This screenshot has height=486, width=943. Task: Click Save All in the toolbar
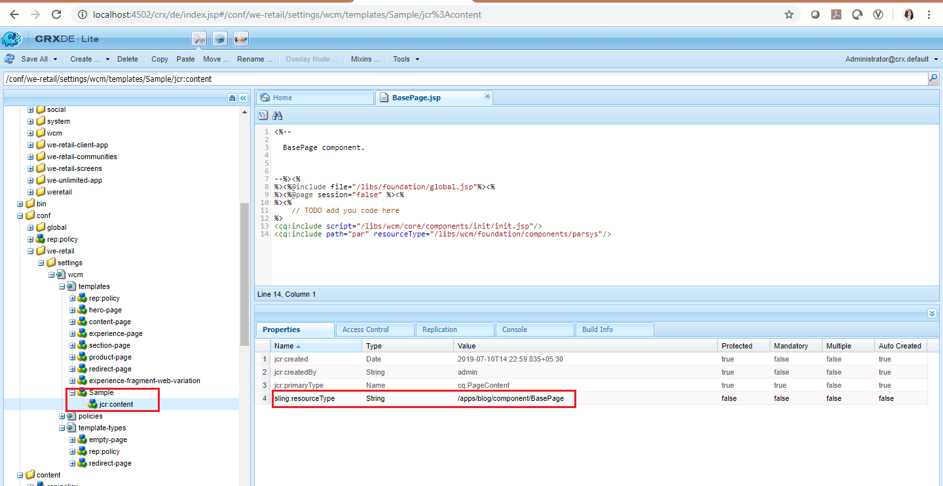[34, 59]
